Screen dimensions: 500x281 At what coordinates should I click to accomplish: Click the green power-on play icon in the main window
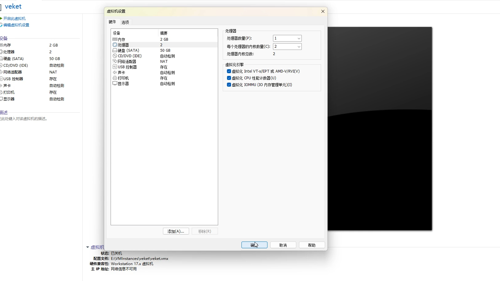click(1, 18)
